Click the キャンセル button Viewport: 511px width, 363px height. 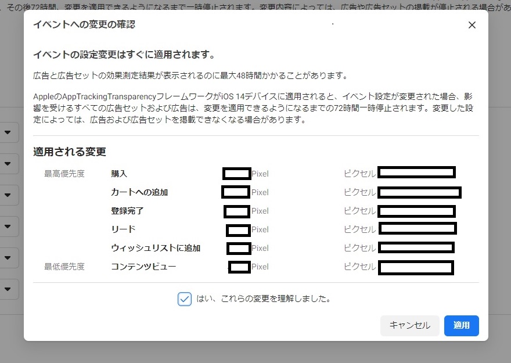(409, 326)
